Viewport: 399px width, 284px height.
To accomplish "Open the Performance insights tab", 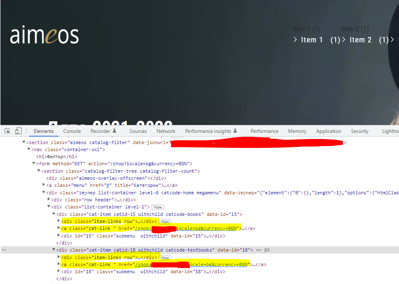I will click(211, 131).
